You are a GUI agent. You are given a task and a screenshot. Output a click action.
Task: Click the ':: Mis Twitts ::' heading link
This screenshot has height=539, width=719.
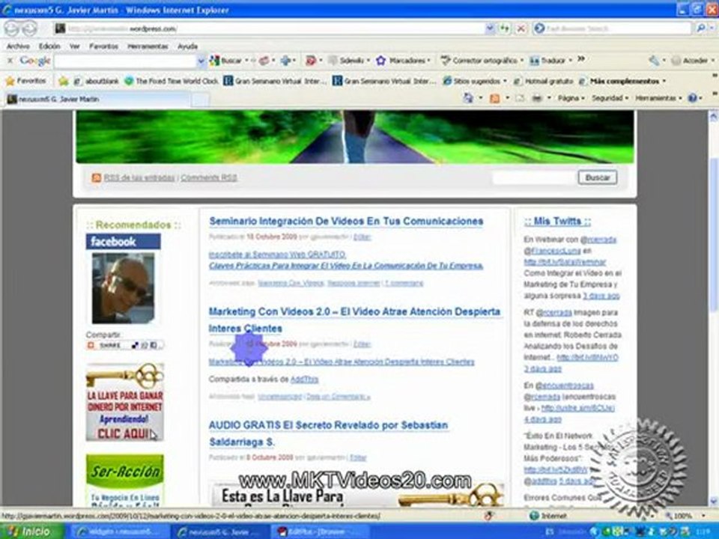pos(557,222)
